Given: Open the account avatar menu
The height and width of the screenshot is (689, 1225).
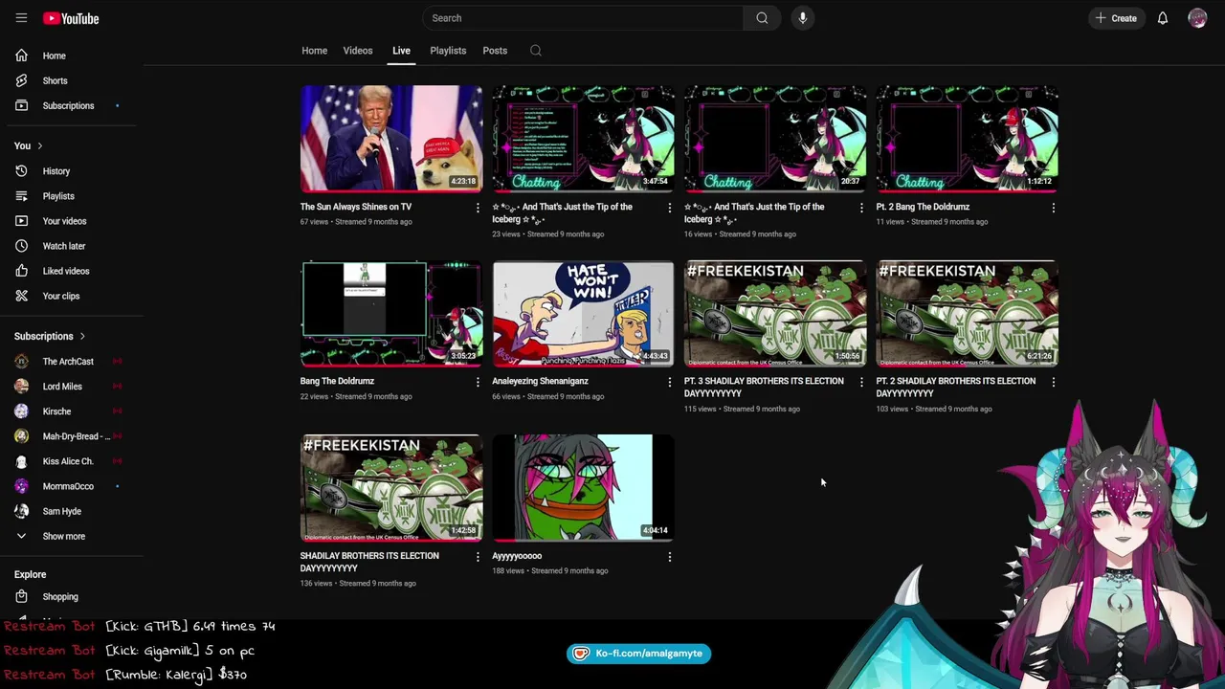Looking at the screenshot, I should click(x=1197, y=18).
